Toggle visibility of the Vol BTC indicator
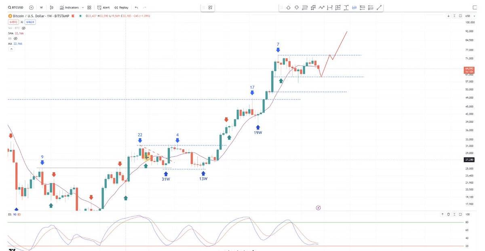This screenshot has width=485, height=251. click(x=24, y=28)
